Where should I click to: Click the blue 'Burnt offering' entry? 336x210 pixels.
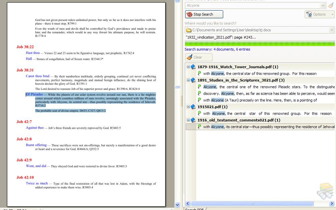click(x=36, y=145)
